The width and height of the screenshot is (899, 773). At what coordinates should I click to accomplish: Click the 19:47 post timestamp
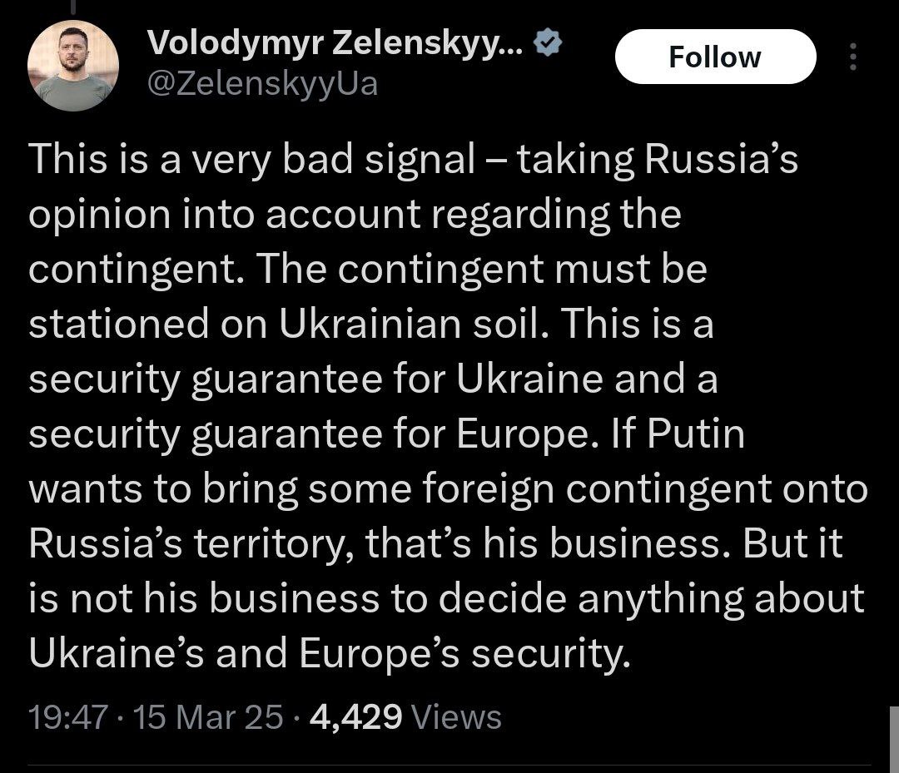point(67,716)
